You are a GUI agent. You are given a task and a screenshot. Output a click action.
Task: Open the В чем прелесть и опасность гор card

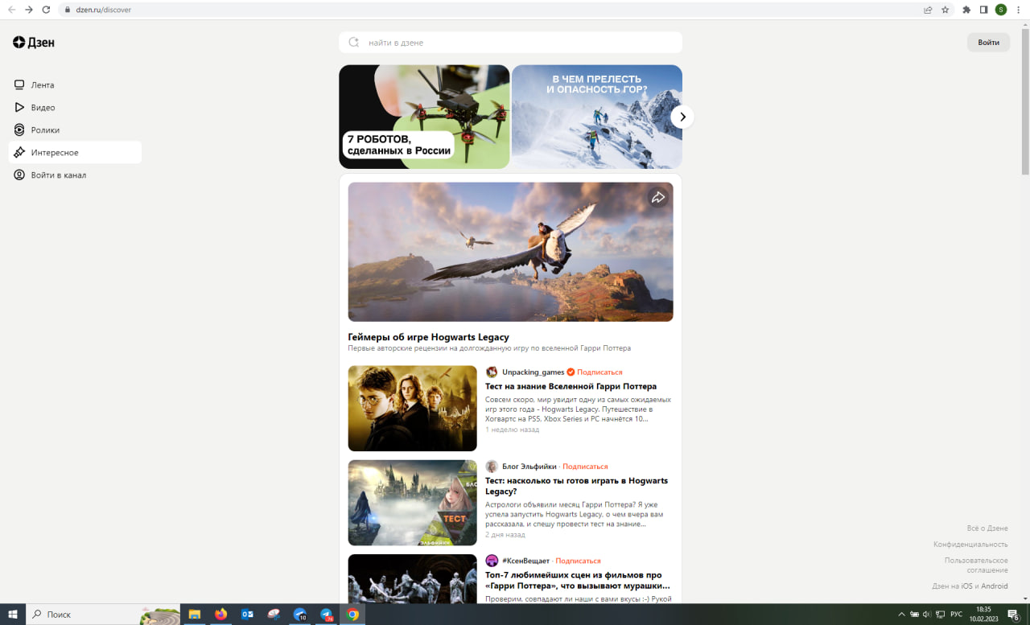pyautogui.click(x=596, y=117)
